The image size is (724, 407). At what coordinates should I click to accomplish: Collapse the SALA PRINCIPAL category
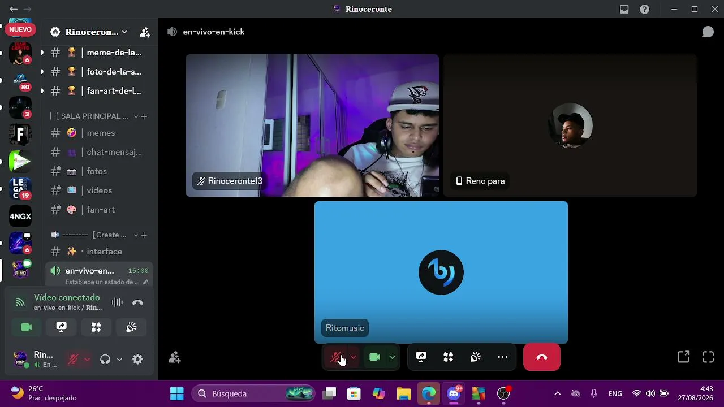coord(93,116)
